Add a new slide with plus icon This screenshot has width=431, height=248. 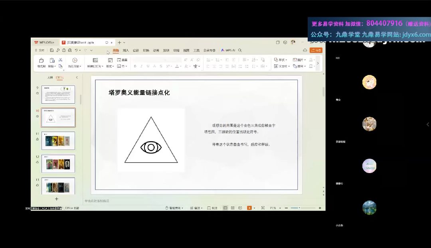(x=56, y=199)
